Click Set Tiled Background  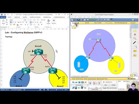pos(121,23)
